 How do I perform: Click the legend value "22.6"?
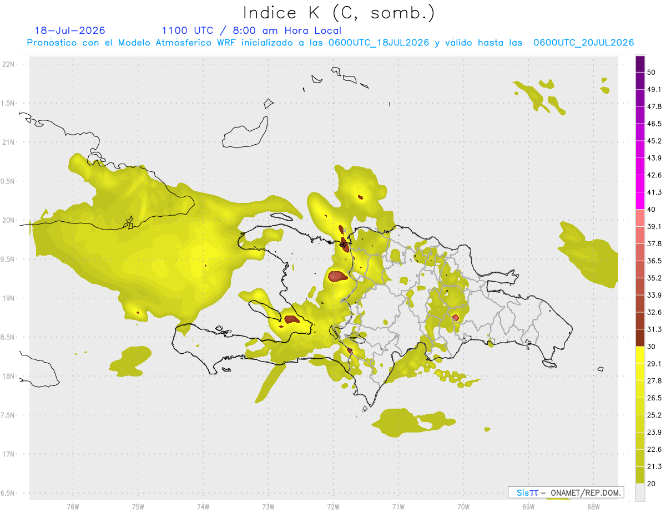coord(654,450)
